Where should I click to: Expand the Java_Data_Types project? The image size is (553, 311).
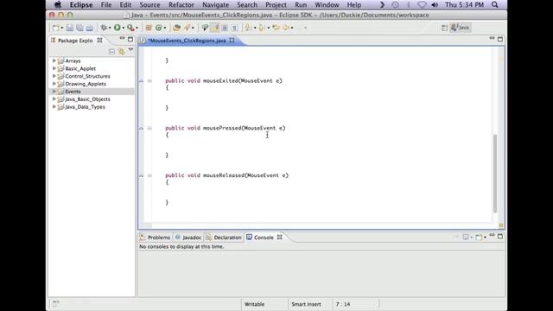click(x=54, y=106)
